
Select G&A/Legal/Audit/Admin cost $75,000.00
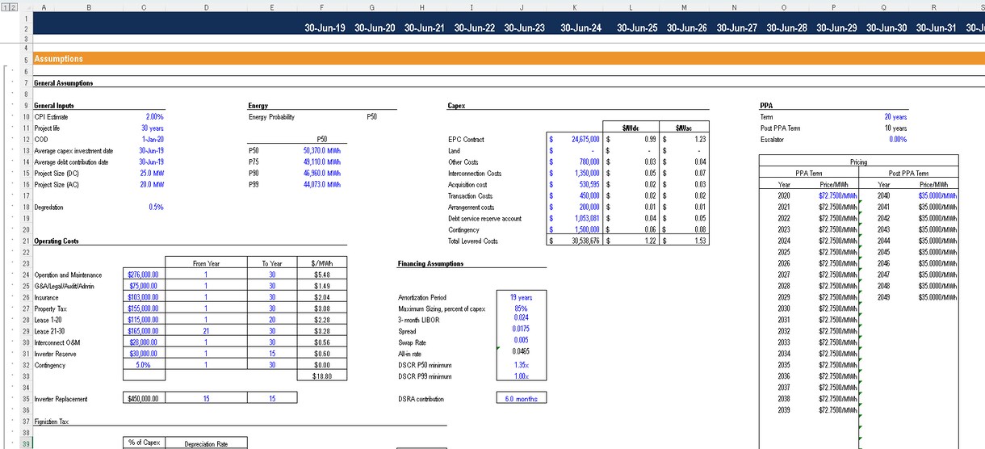[x=144, y=287]
